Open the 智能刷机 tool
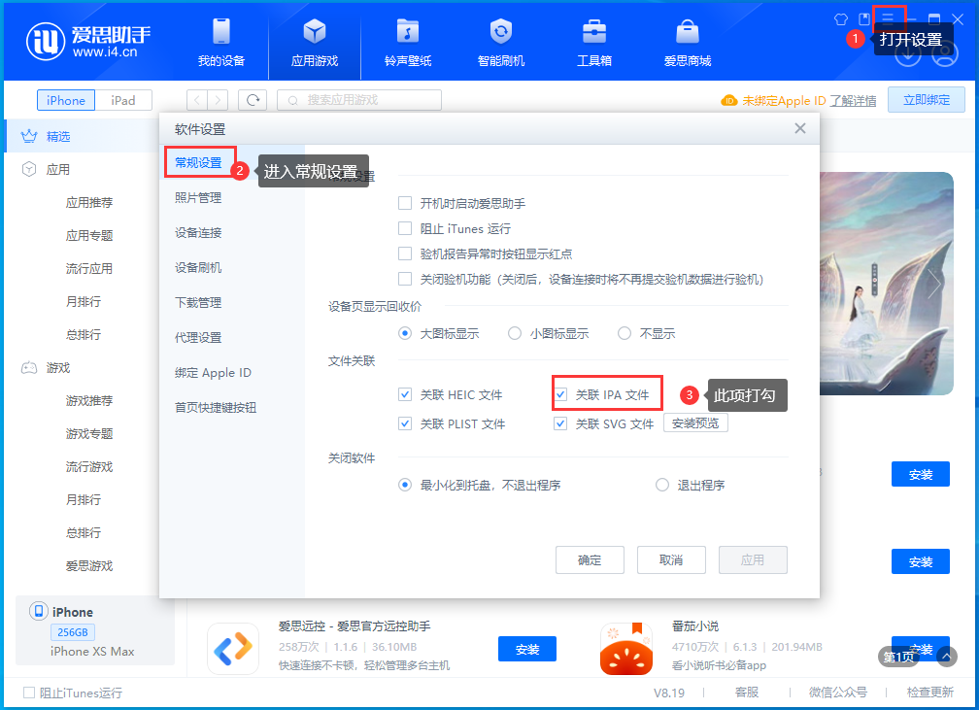This screenshot has height=710, width=979. click(500, 43)
